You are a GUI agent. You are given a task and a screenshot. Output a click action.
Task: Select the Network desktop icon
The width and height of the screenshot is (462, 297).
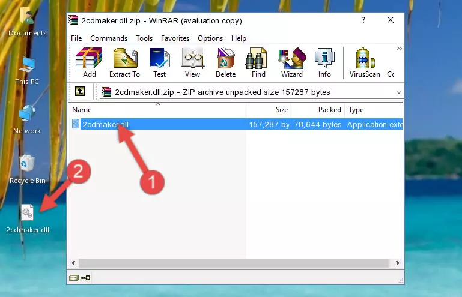point(27,120)
